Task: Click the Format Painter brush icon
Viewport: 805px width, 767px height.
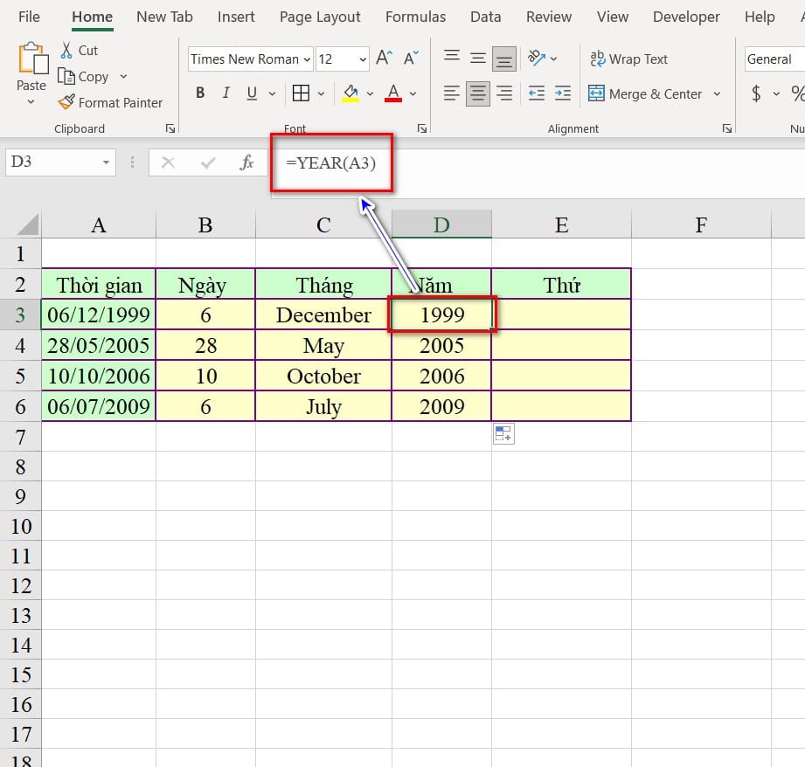Action: (x=66, y=102)
